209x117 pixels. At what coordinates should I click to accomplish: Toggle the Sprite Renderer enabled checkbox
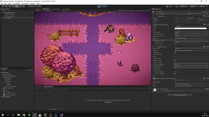(x=156, y=25)
